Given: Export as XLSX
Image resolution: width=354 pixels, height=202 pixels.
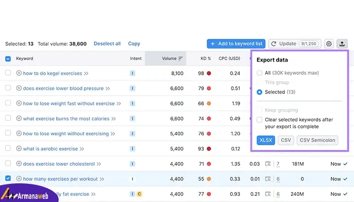Looking at the screenshot, I should pyautogui.click(x=265, y=140).
